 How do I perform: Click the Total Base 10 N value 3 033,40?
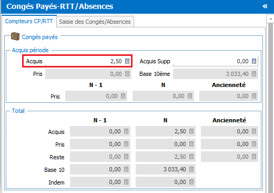[x=175, y=169]
